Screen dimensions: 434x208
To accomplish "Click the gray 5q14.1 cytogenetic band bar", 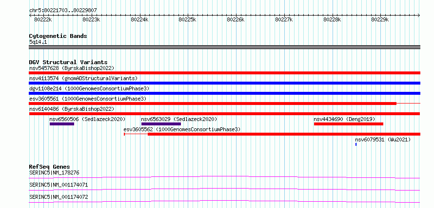I will coord(224,47).
